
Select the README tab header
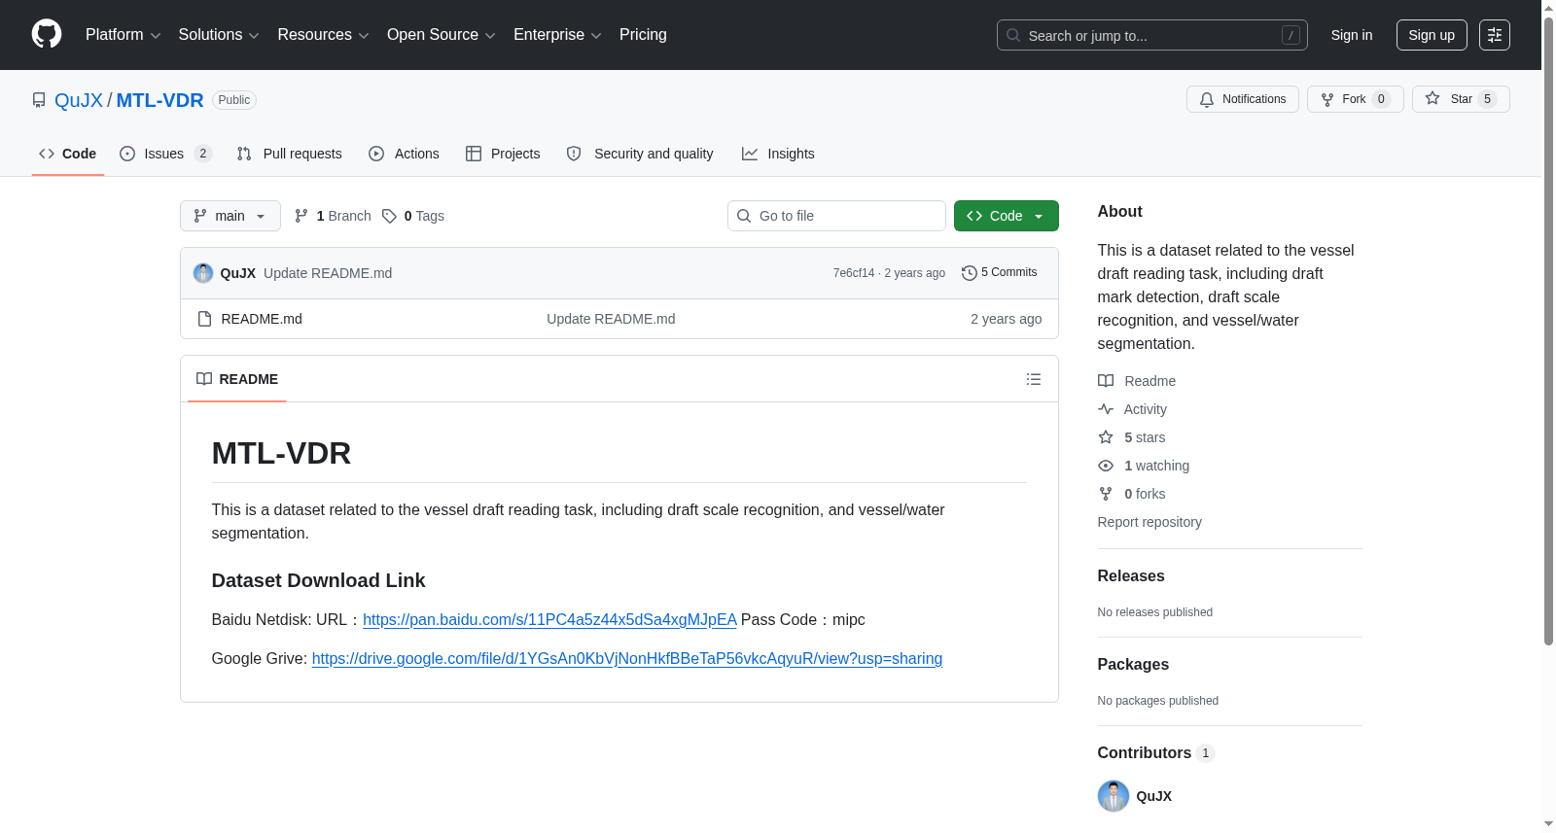point(237,379)
